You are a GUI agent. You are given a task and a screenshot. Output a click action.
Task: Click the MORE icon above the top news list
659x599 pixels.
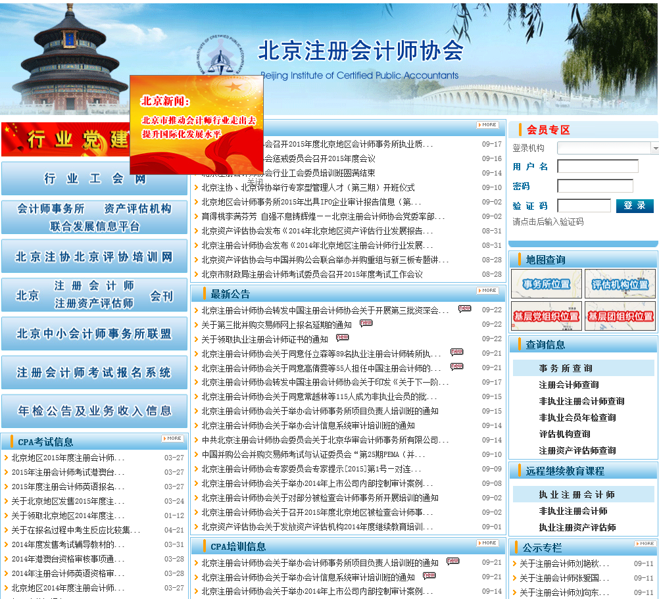[x=487, y=125]
